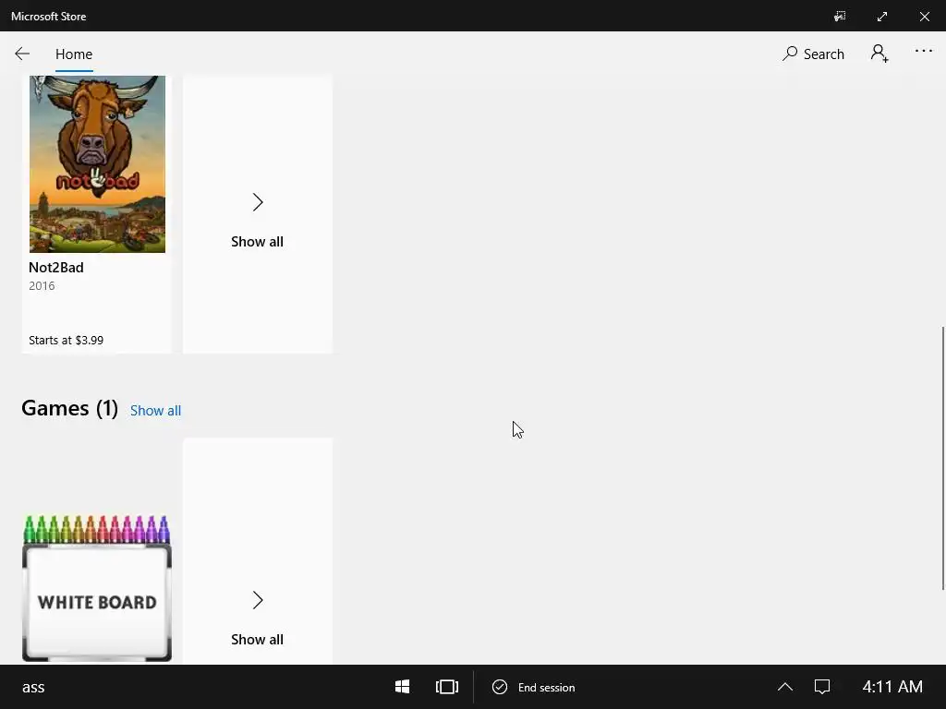This screenshot has width=946, height=709.
Task: Close the Microsoft Store window
Action: (x=924, y=17)
